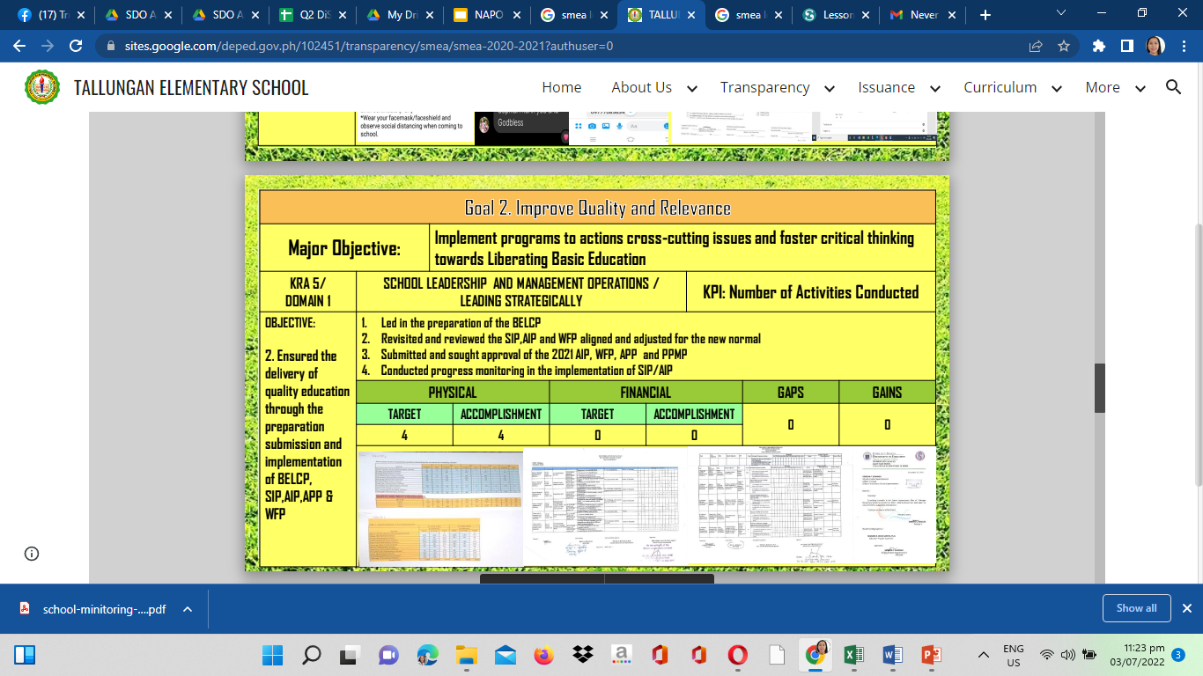
Task: Open the Chrome three-dot menu
Action: click(x=1184, y=46)
